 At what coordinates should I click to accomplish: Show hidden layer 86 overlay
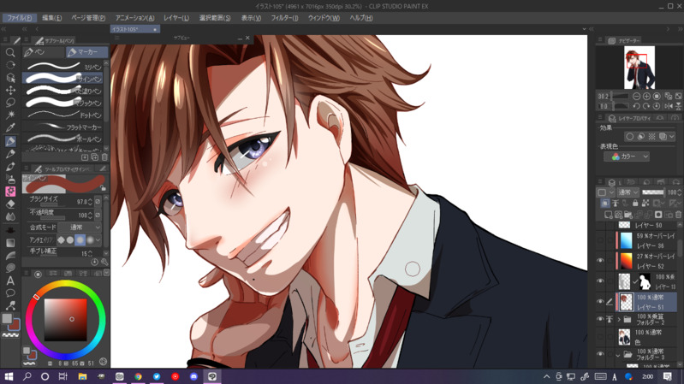[x=600, y=240]
